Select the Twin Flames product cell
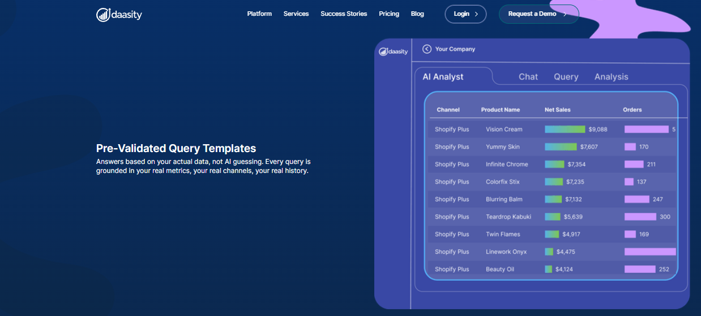 [x=503, y=235]
